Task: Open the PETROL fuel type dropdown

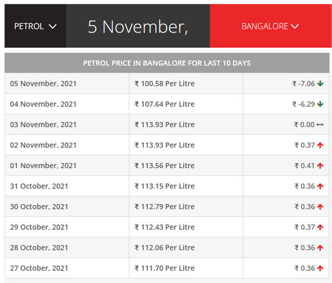Action: coord(35,27)
